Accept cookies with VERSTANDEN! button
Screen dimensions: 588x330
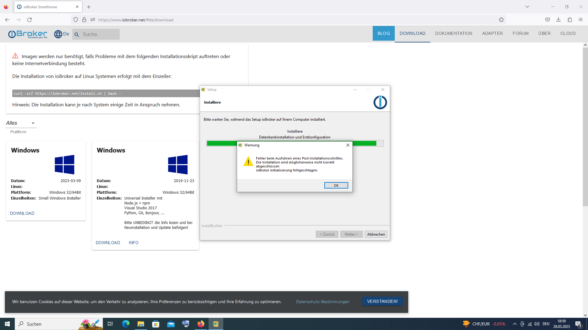coord(383,301)
